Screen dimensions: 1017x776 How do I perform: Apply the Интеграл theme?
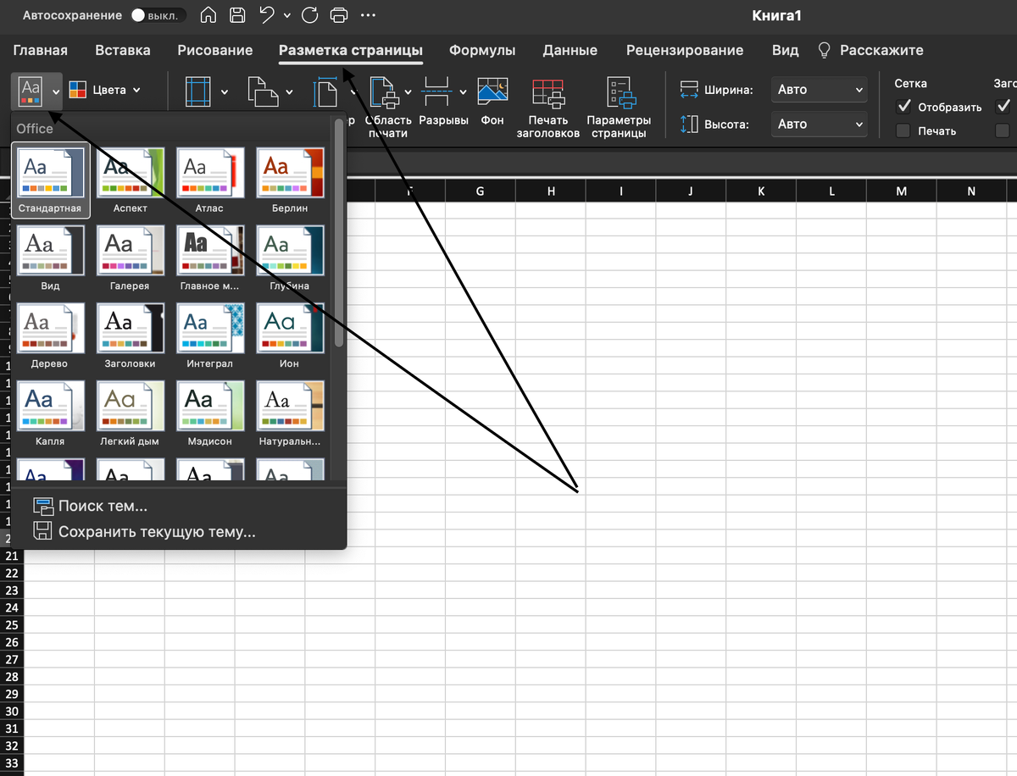[209, 336]
